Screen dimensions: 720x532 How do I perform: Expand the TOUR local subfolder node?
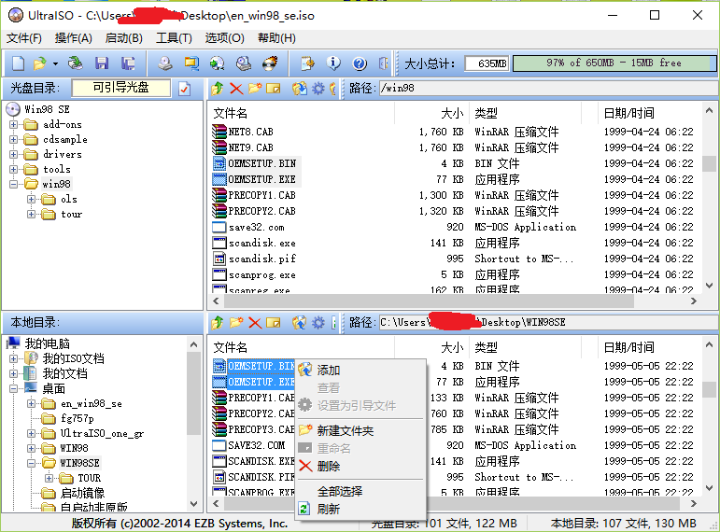[49, 478]
